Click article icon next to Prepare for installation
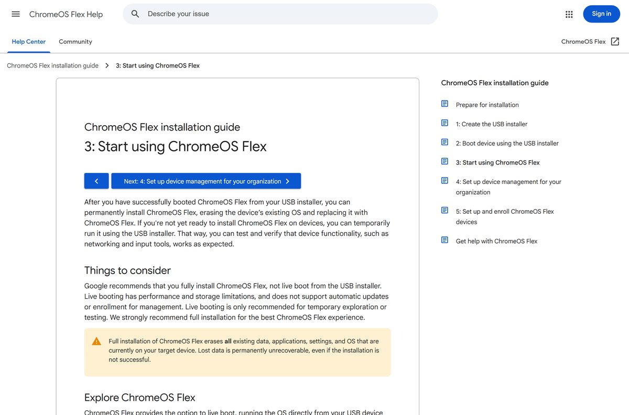 pyautogui.click(x=444, y=104)
